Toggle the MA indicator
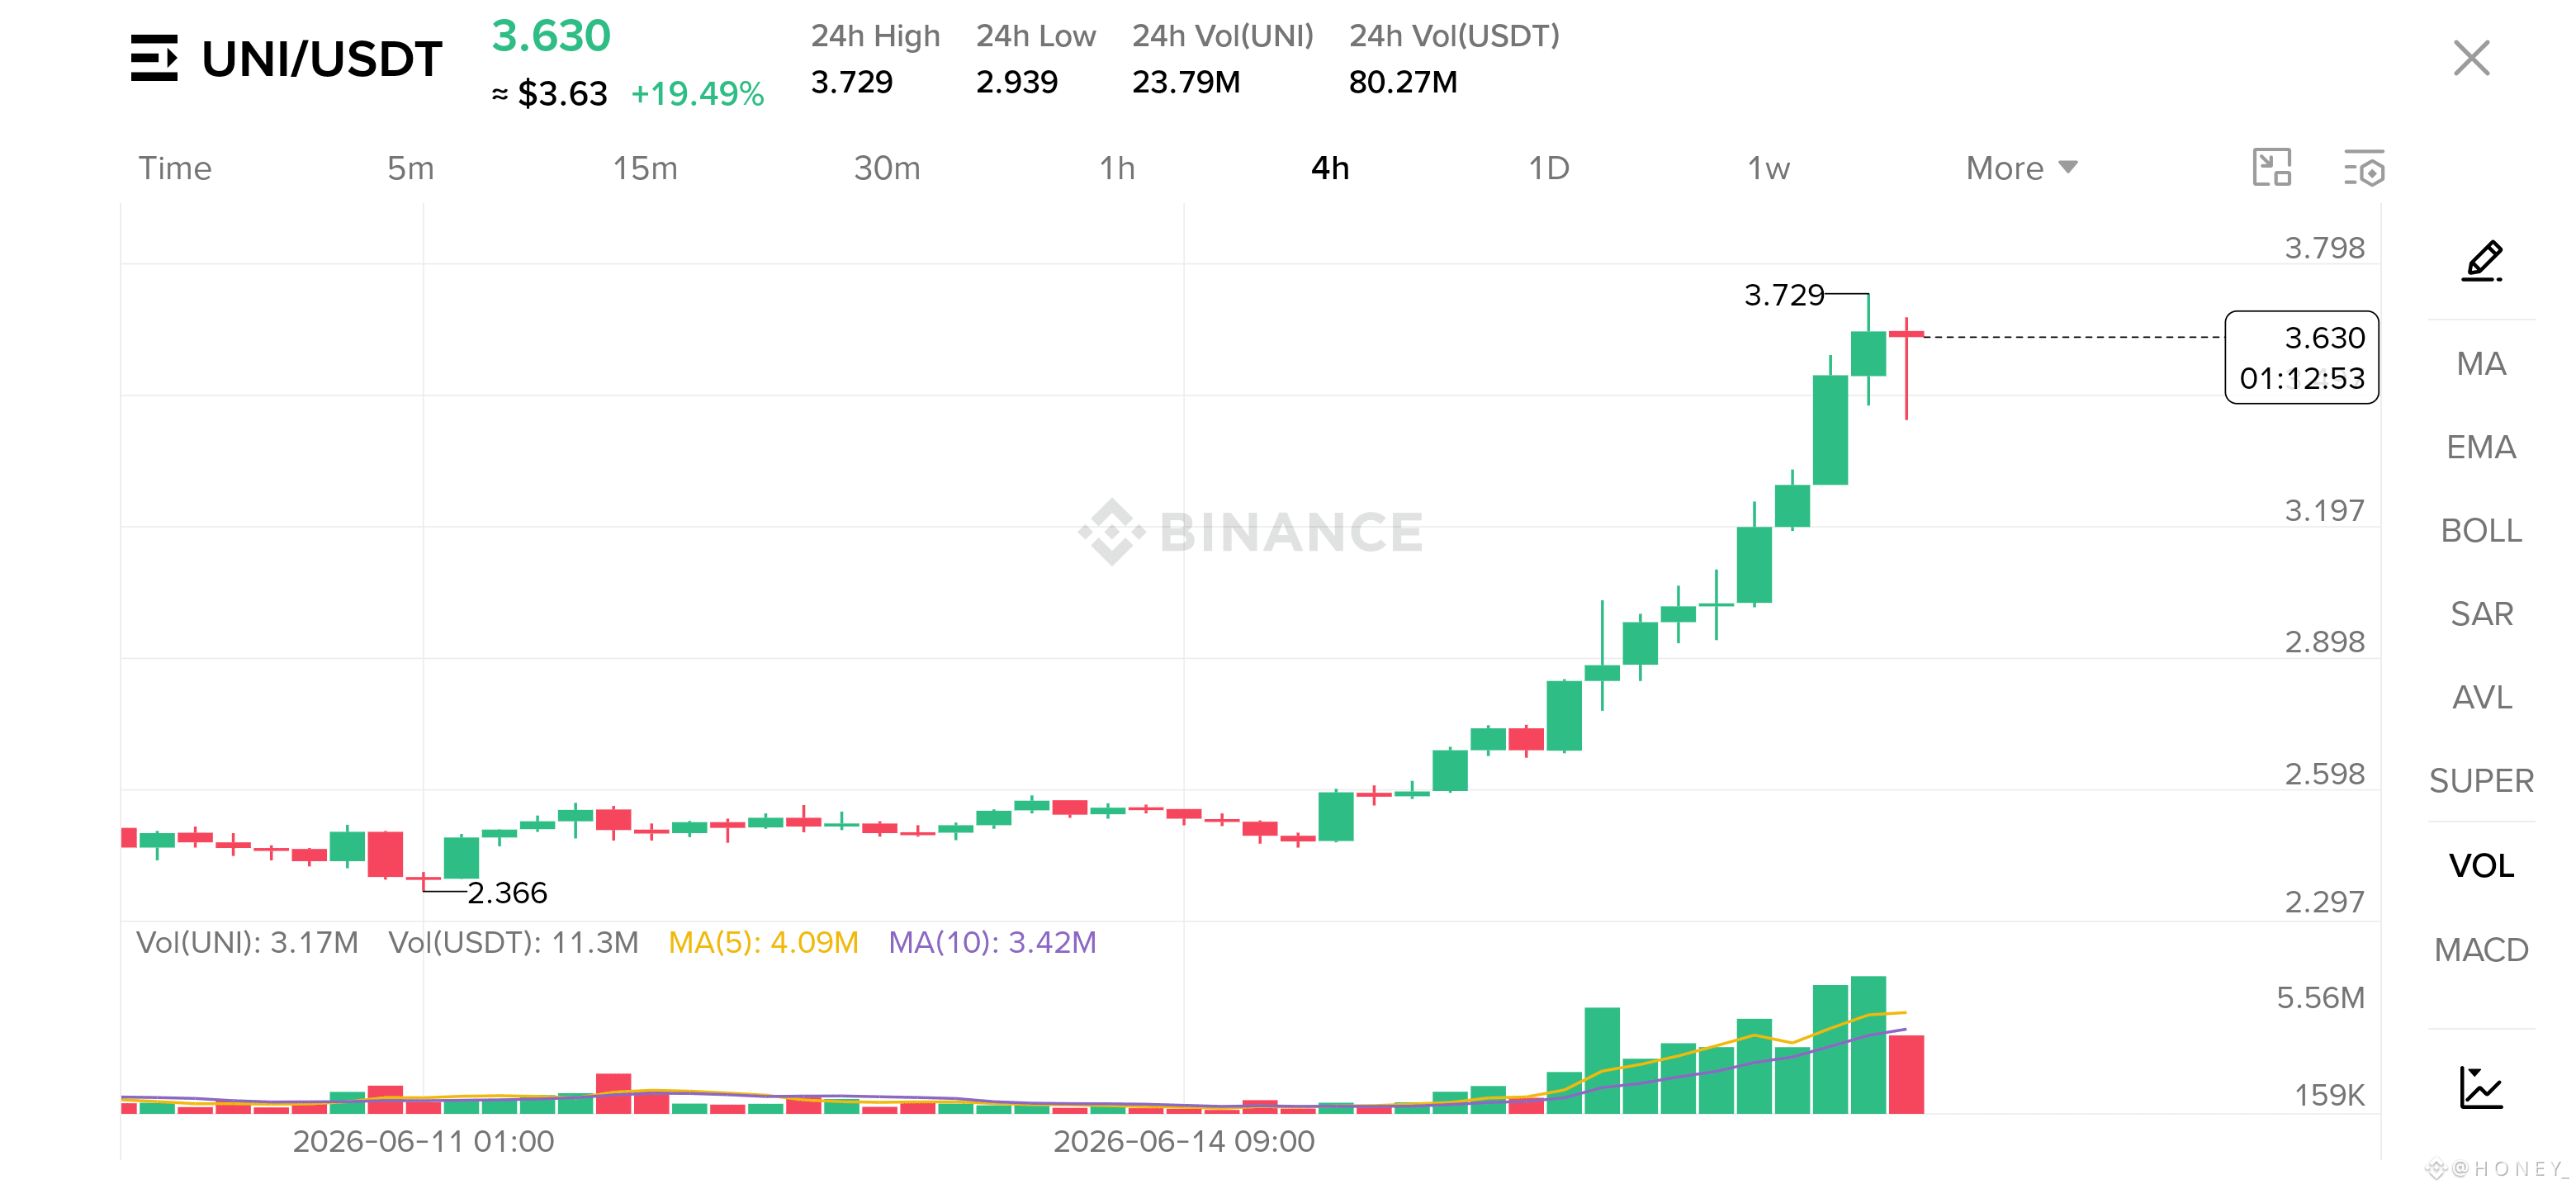Image resolution: width=2576 pixels, height=1189 pixels. click(x=2481, y=363)
